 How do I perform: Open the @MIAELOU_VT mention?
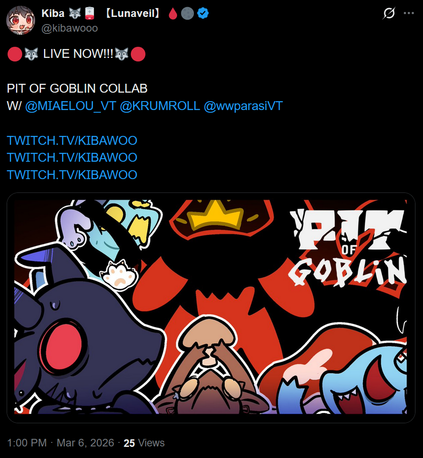click(x=71, y=106)
